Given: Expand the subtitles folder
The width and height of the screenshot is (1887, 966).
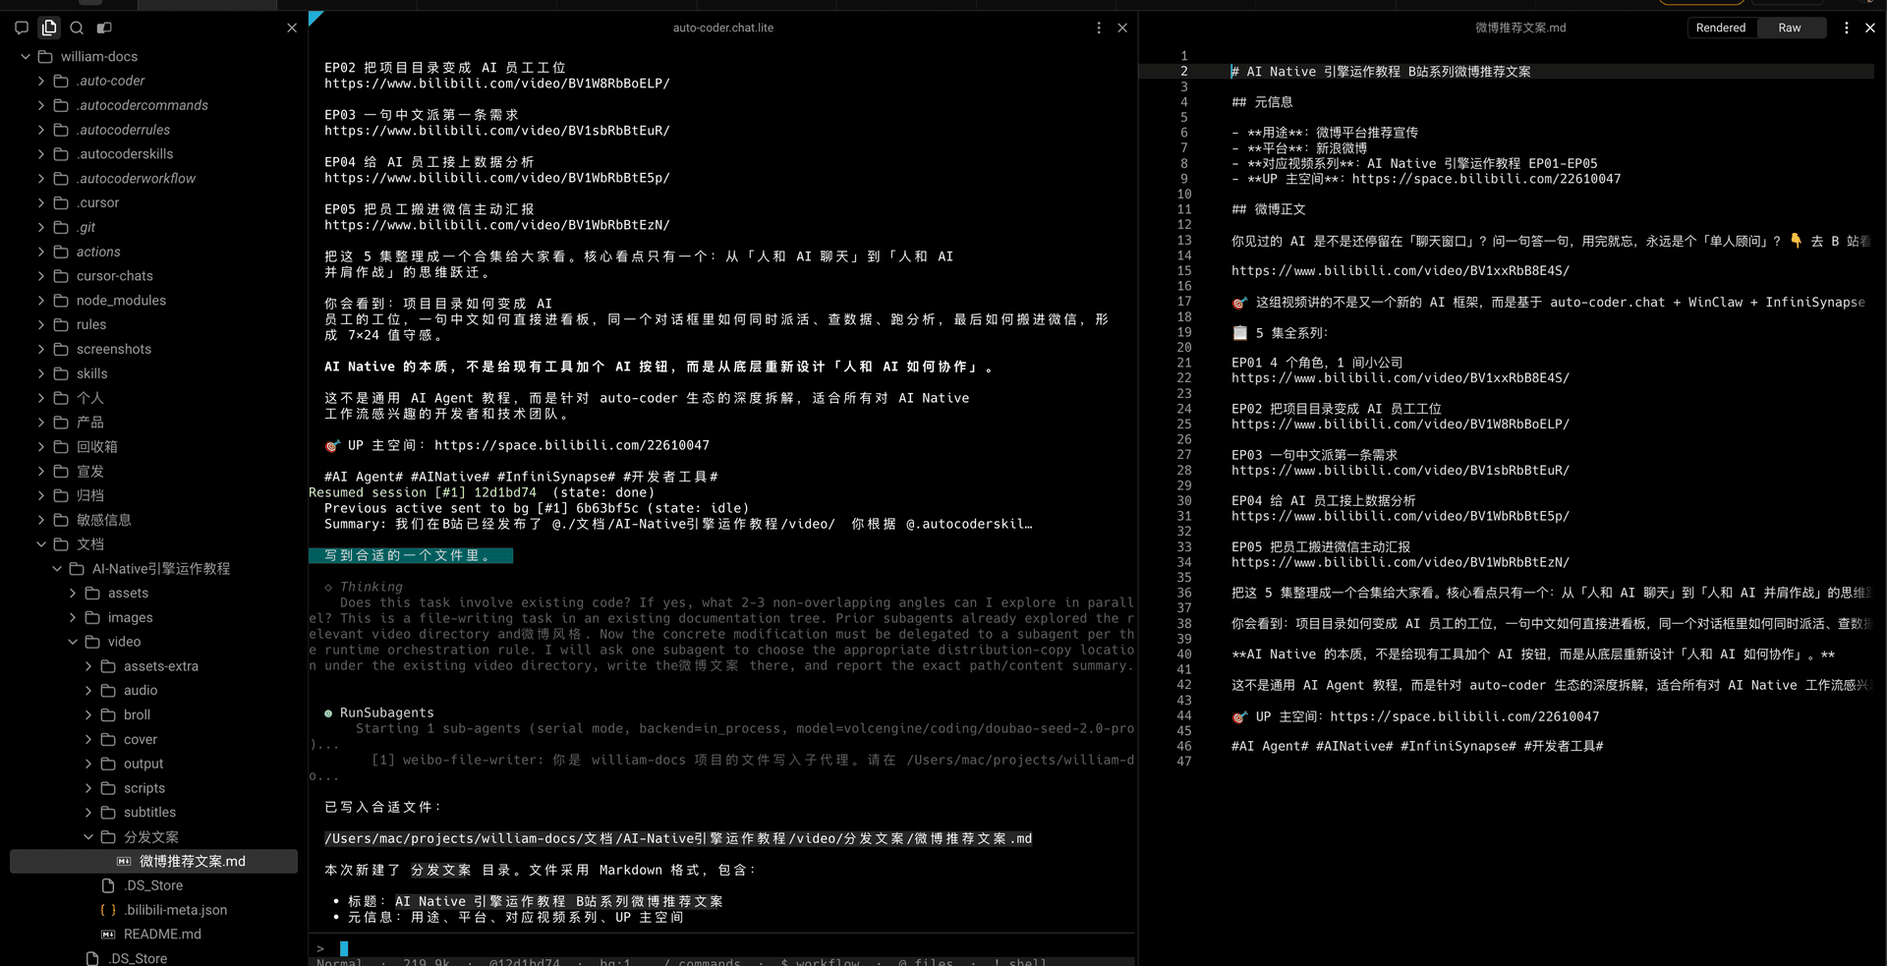Looking at the screenshot, I should pyautogui.click(x=88, y=812).
